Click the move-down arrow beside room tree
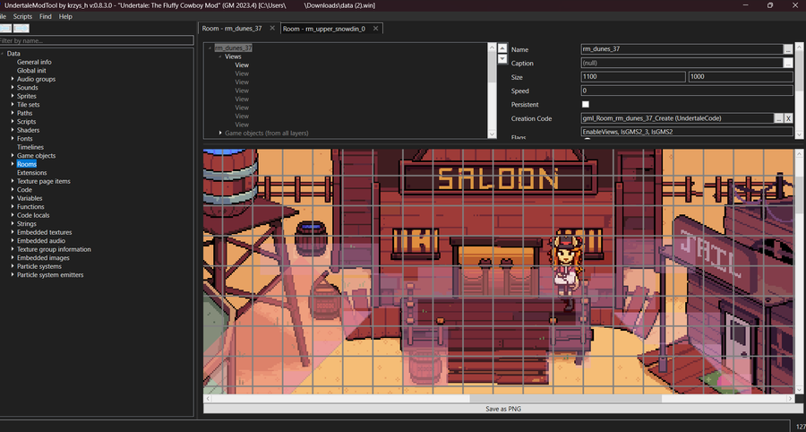 (502, 58)
